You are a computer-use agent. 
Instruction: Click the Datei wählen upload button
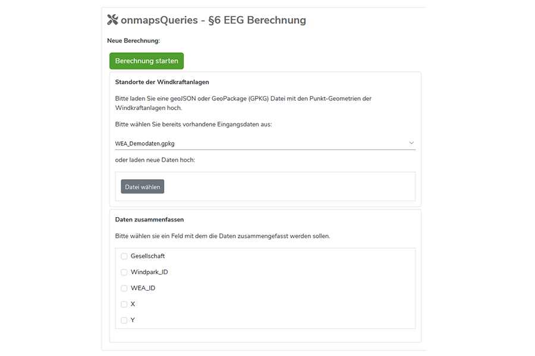[142, 186]
